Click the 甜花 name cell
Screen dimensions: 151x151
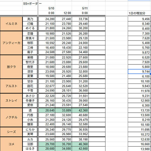click(30, 86)
